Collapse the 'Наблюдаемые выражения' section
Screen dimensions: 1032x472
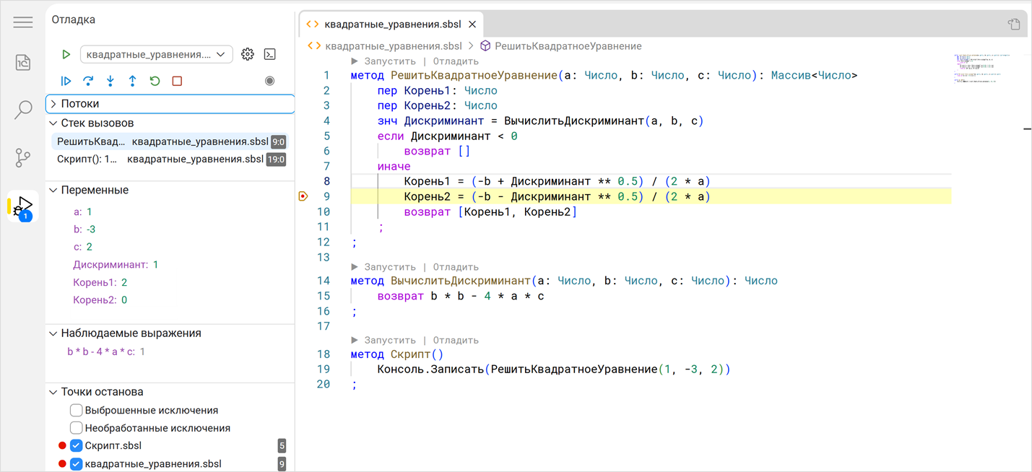click(x=170, y=333)
